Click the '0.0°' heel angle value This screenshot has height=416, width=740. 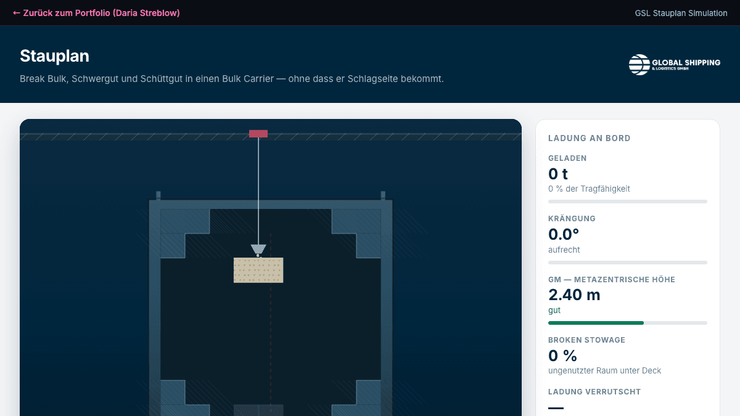pyautogui.click(x=564, y=234)
